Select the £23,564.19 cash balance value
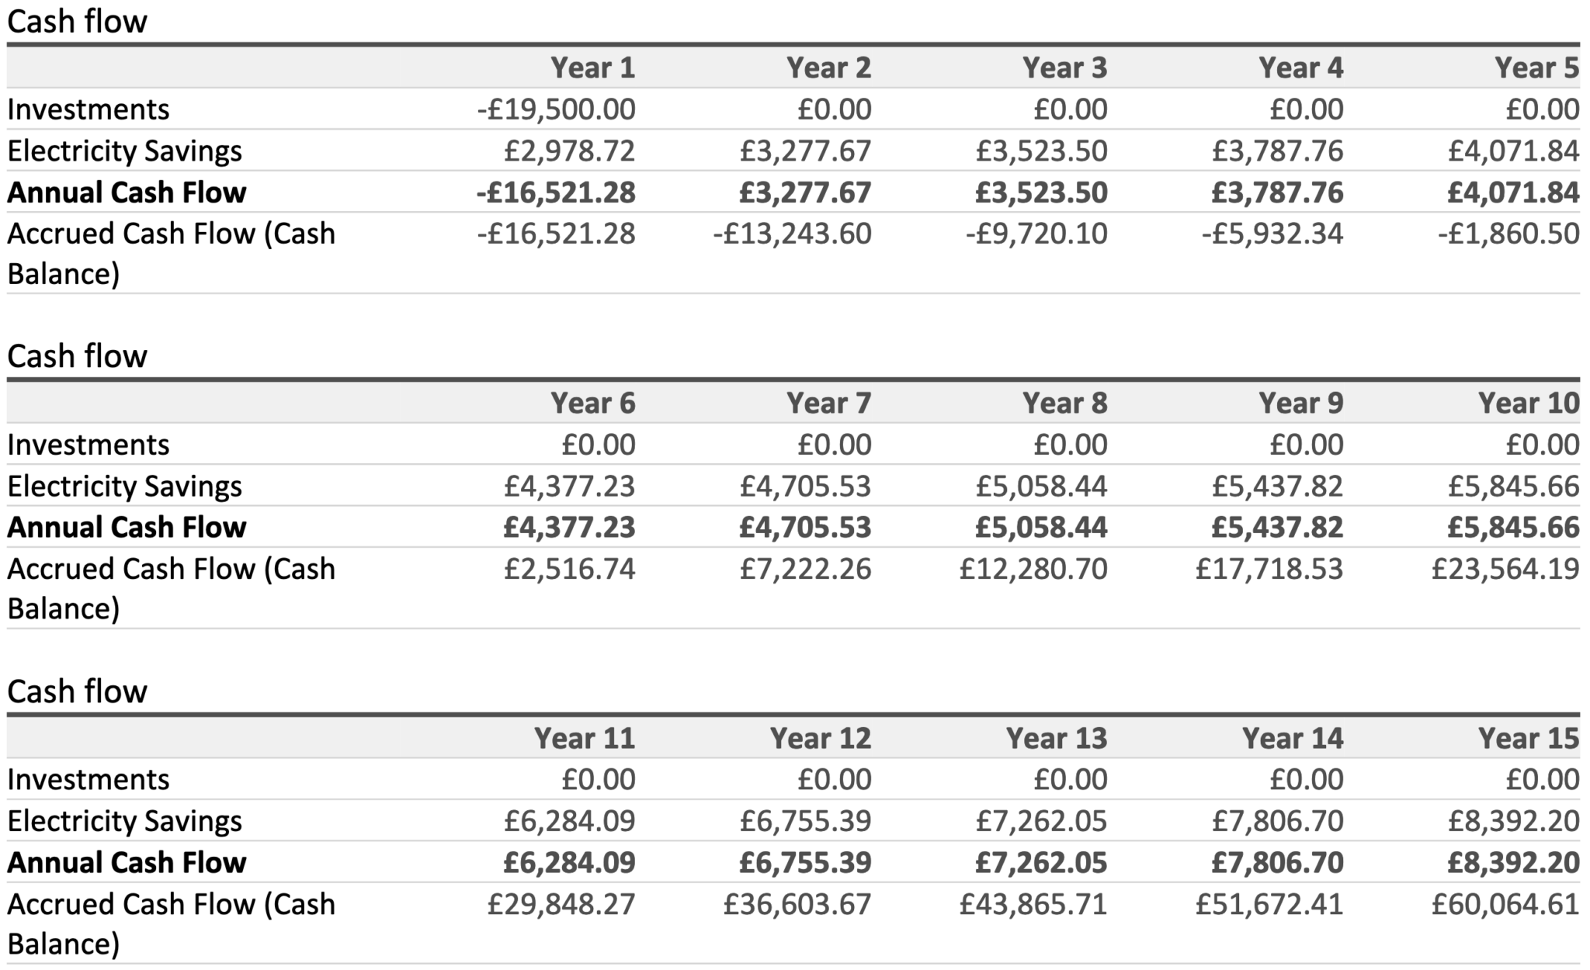This screenshot has width=1590, height=970. tap(1505, 569)
